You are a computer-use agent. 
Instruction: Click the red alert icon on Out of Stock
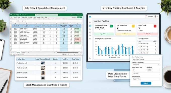point(155,26)
